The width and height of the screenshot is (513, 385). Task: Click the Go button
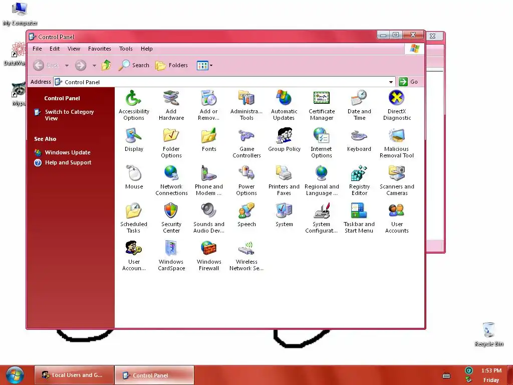(408, 82)
